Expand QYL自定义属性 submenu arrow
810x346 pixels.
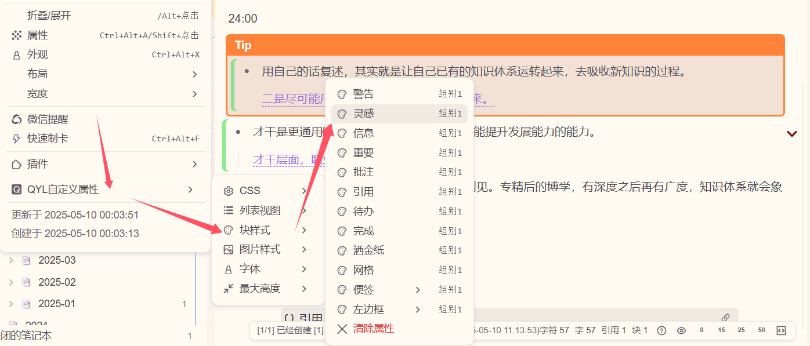pos(191,190)
